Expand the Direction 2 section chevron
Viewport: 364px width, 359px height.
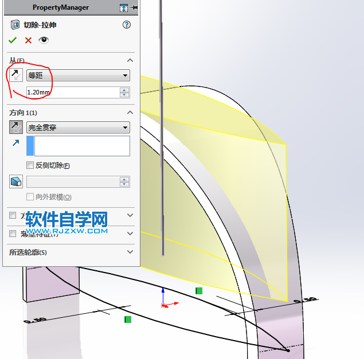tap(130, 215)
